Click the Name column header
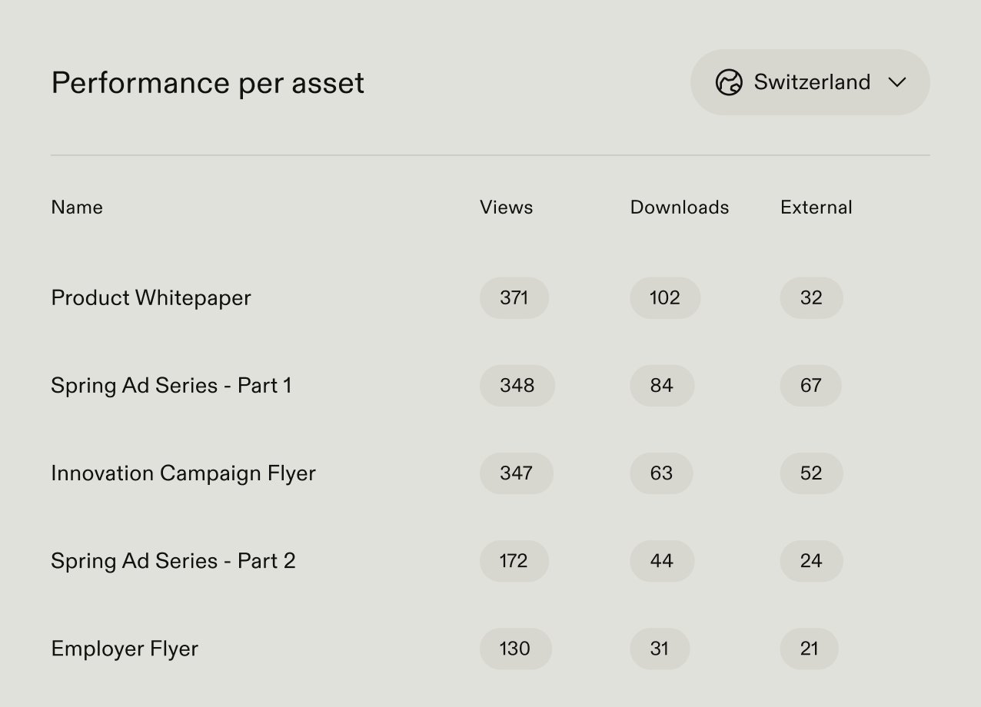 pyautogui.click(x=77, y=207)
